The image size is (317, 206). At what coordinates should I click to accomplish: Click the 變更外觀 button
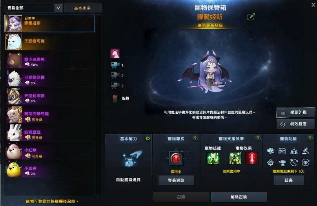point(295,112)
